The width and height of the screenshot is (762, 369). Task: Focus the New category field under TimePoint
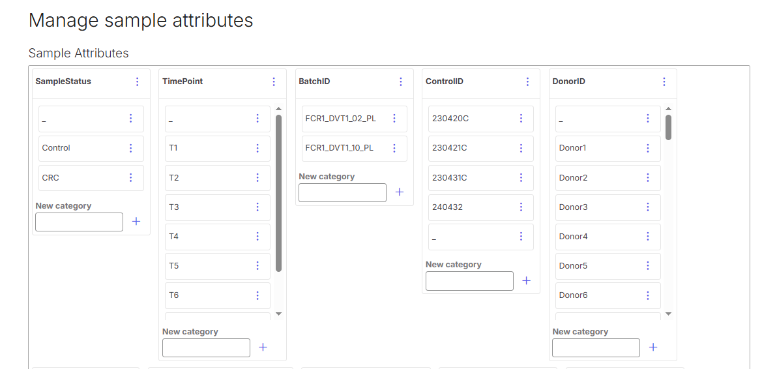206,347
